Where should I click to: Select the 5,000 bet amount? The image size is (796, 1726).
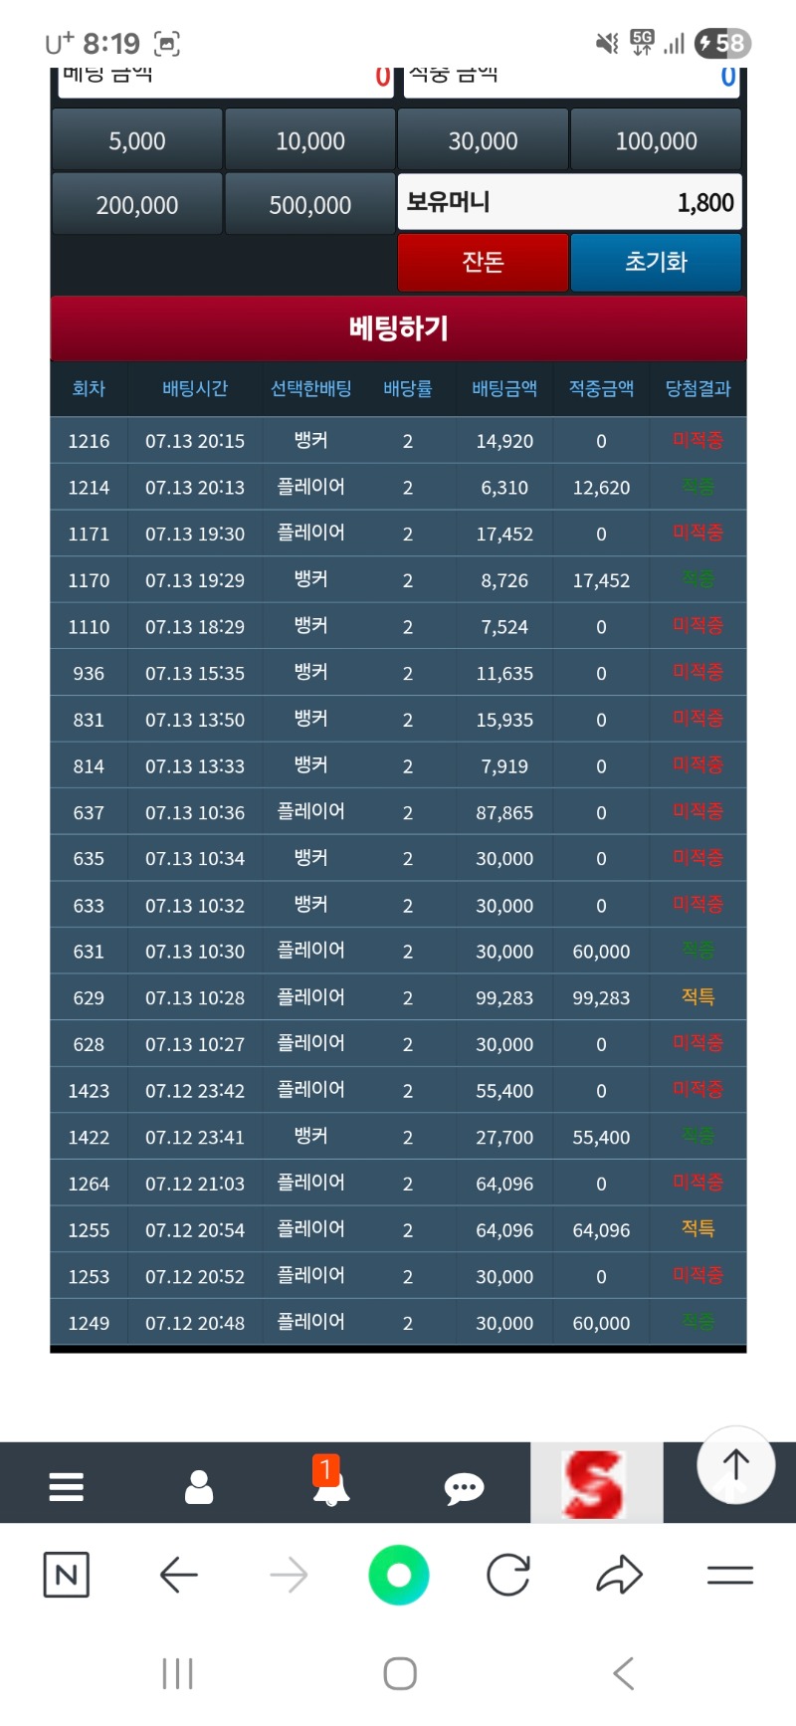coord(137,141)
